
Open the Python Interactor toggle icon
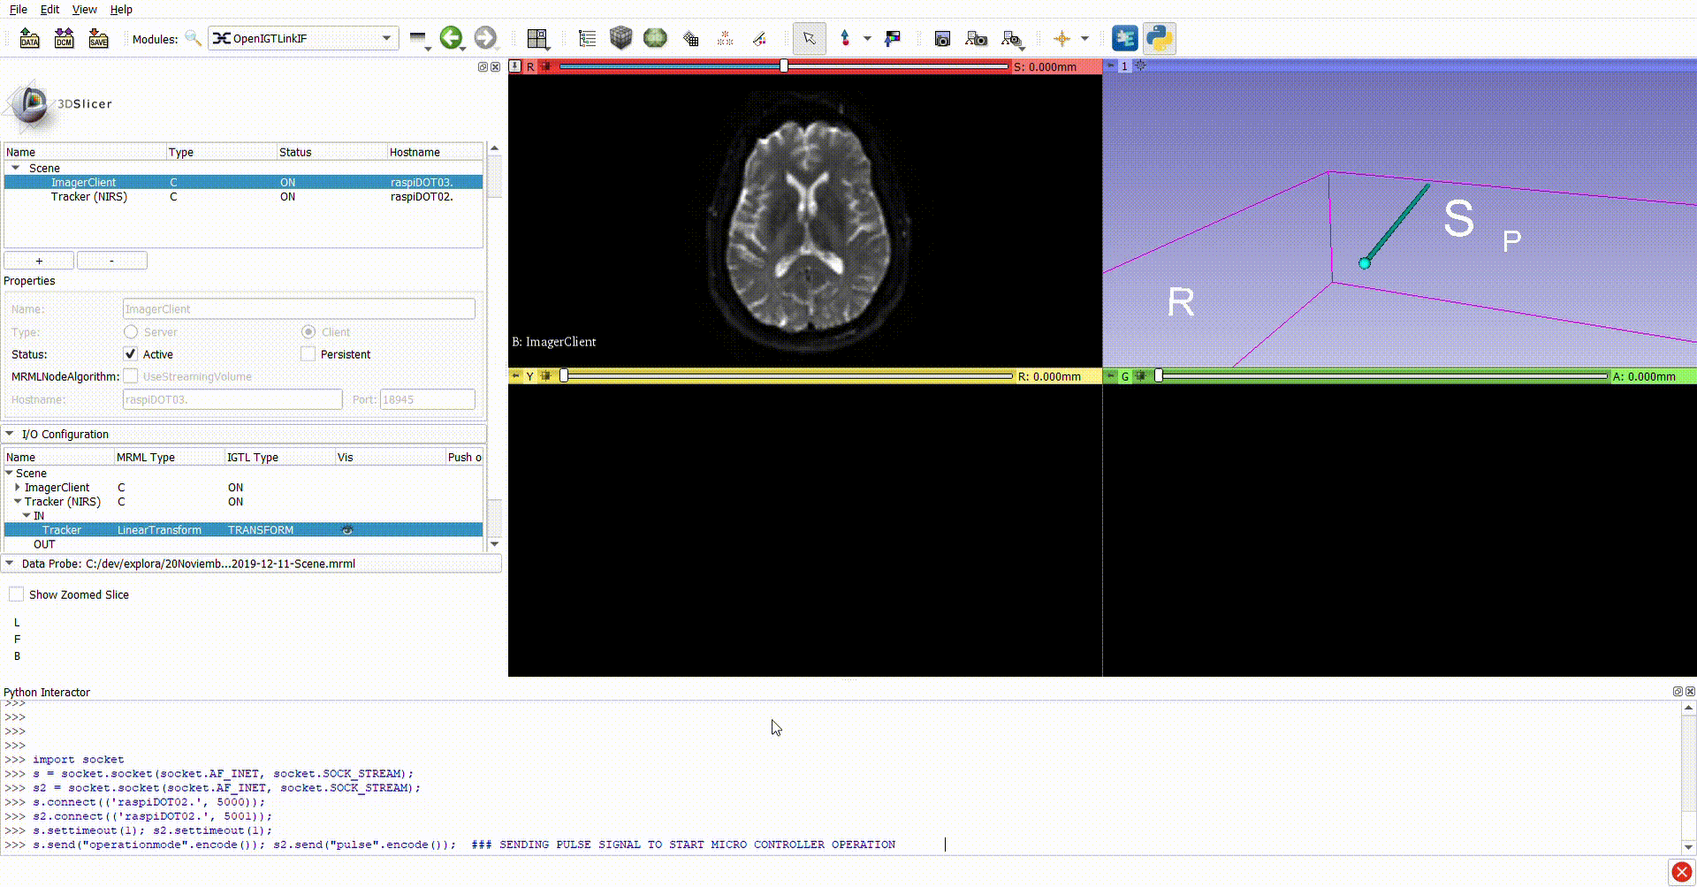tap(1159, 38)
